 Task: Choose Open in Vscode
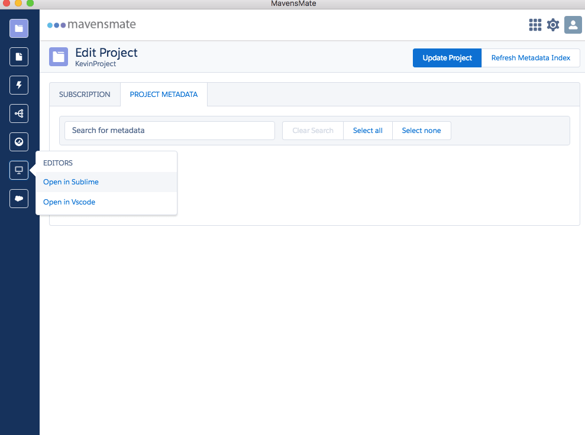106,202
